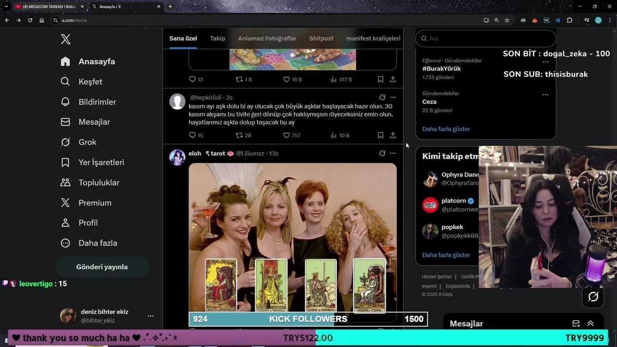617x347 pixels.
Task: Open Hizmet Şartları footer link
Action: pos(437,277)
